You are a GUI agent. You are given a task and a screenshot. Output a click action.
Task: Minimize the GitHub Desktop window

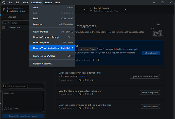coord(154,2)
